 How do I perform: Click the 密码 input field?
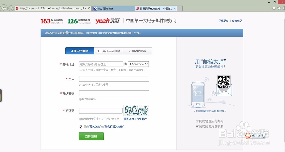coord(114,78)
